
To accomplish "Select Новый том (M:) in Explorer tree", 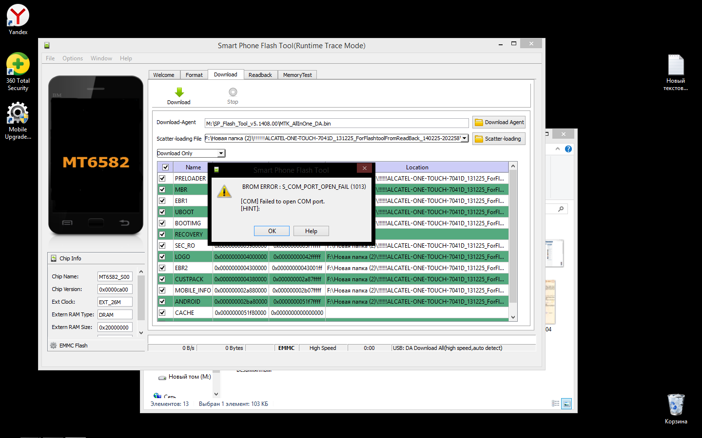I will coord(190,377).
